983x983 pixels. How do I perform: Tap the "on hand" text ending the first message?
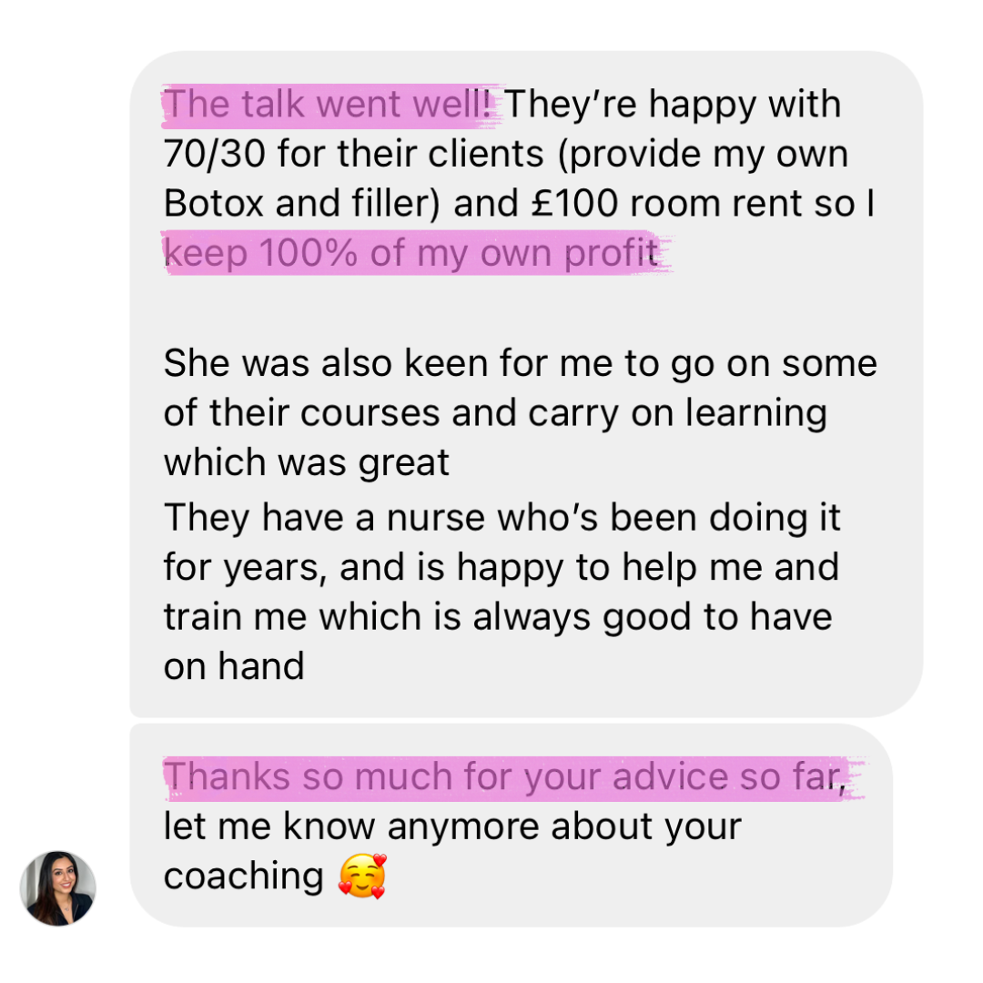(234, 665)
